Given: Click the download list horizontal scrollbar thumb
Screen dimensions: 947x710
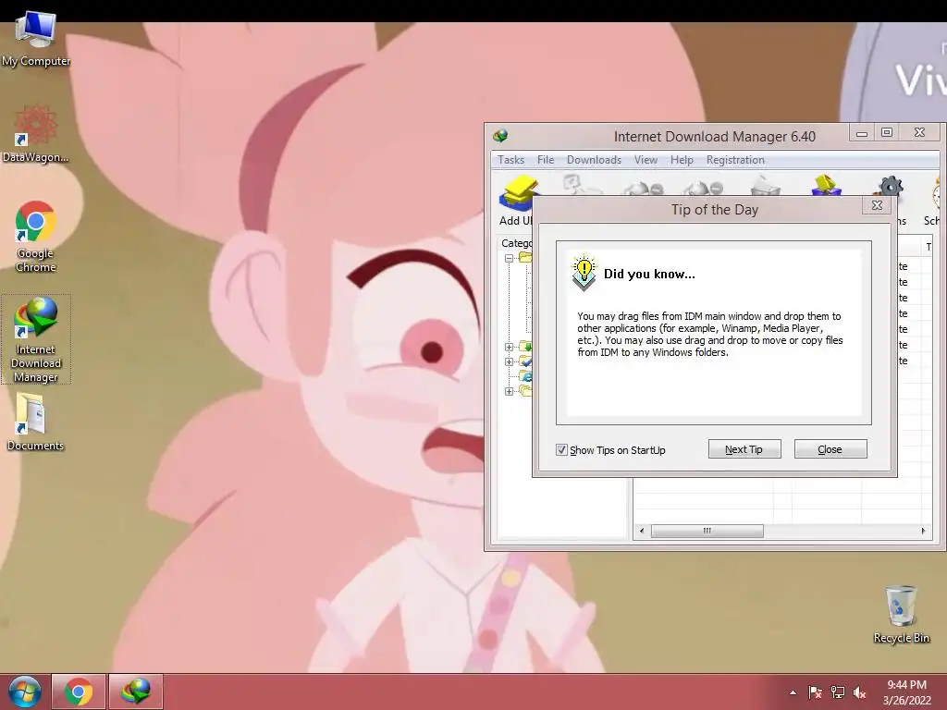Looking at the screenshot, I should pyautogui.click(x=707, y=531).
